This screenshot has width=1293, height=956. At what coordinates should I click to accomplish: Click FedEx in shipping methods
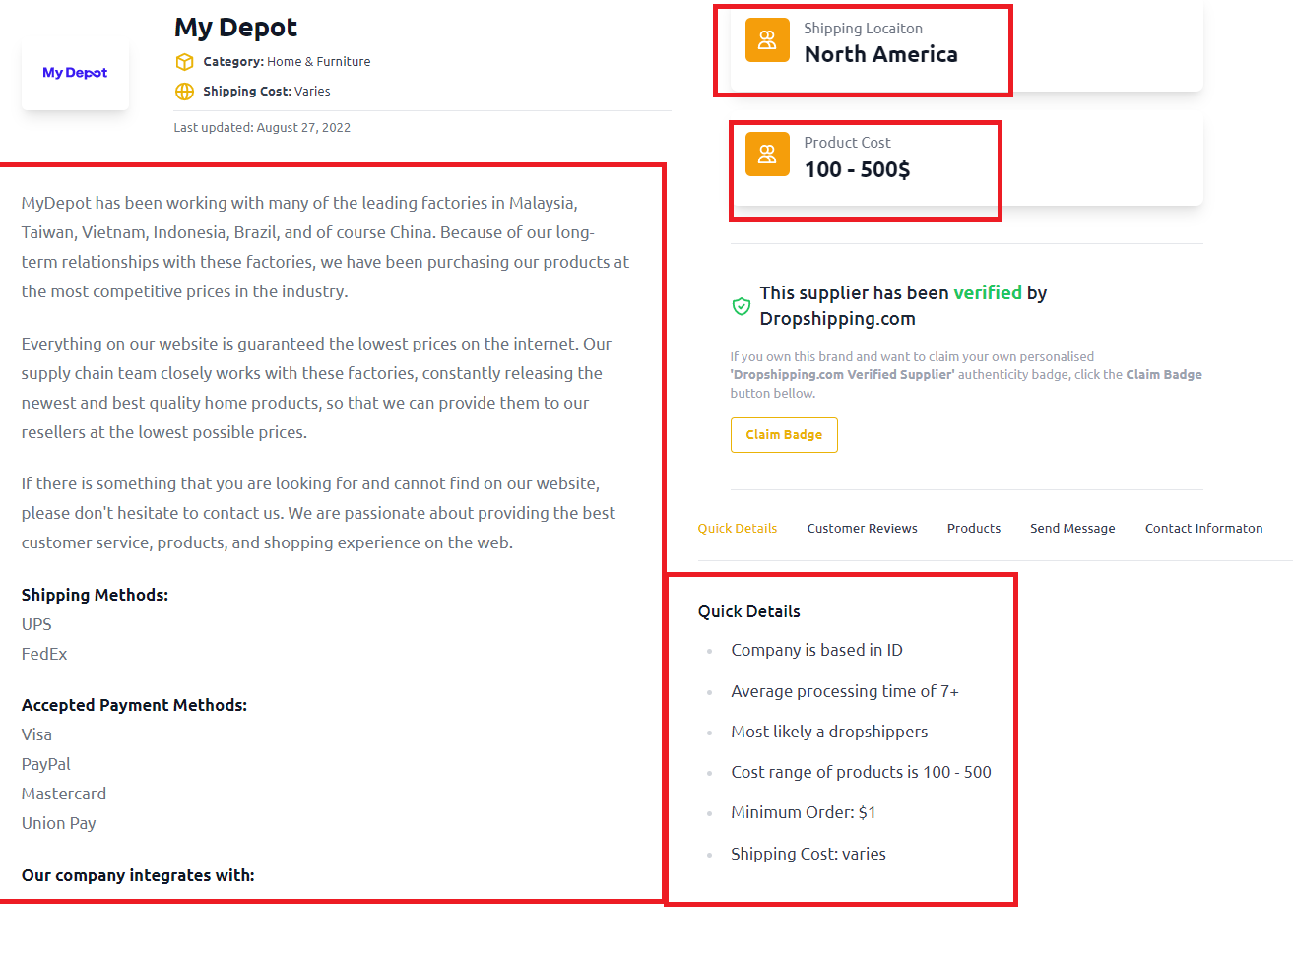pyautogui.click(x=44, y=654)
